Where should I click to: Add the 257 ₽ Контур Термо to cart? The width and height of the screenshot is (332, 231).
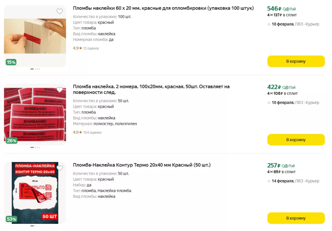pos(296,218)
